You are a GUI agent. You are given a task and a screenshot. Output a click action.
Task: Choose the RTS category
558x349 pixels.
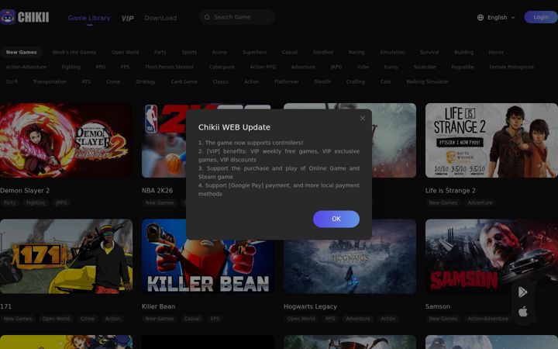(x=86, y=81)
